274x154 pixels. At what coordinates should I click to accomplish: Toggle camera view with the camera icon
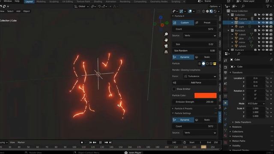tap(166, 46)
